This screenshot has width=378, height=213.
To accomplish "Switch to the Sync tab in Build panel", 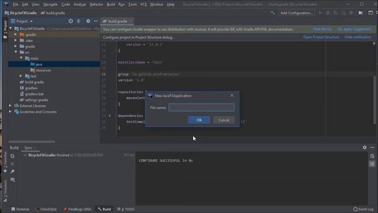I will (x=28, y=148).
